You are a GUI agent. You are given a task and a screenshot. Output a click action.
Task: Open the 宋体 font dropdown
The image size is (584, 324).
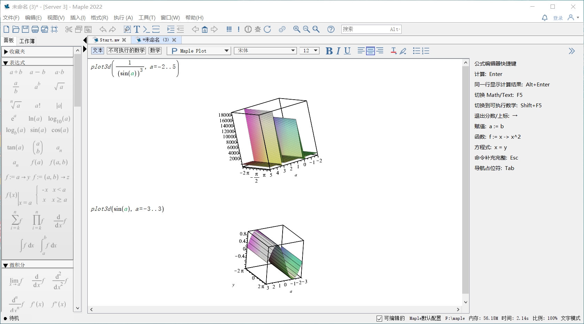pyautogui.click(x=265, y=51)
